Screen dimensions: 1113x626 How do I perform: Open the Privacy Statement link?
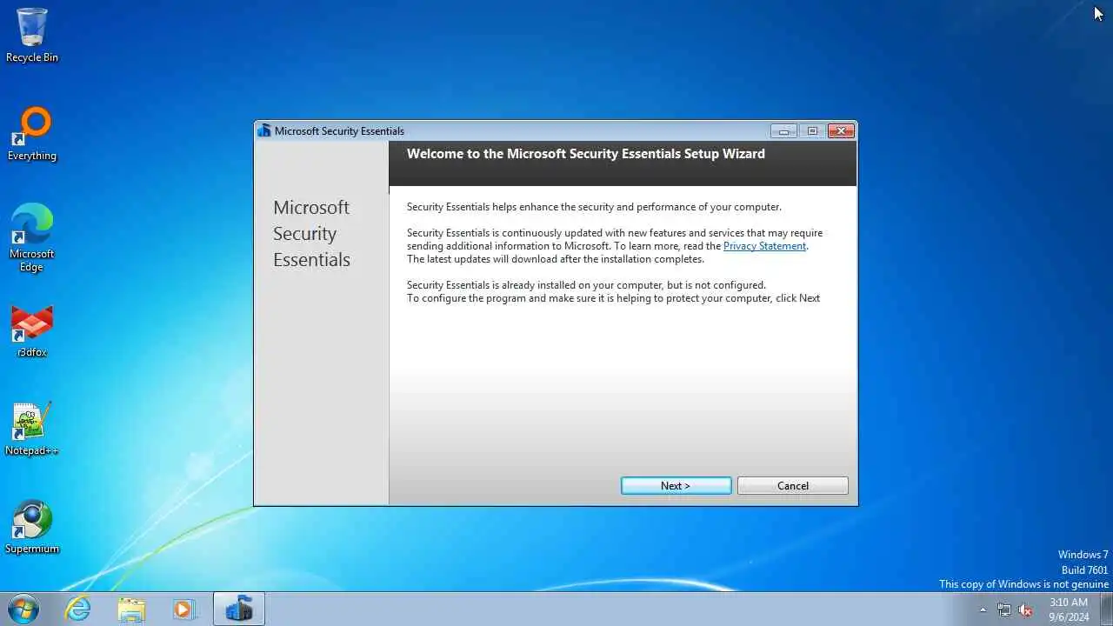click(765, 246)
